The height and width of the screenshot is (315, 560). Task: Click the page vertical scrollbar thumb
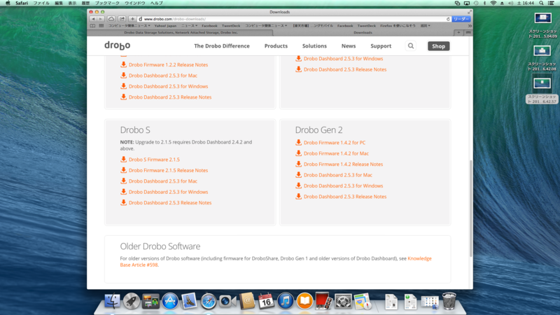tap(470, 208)
